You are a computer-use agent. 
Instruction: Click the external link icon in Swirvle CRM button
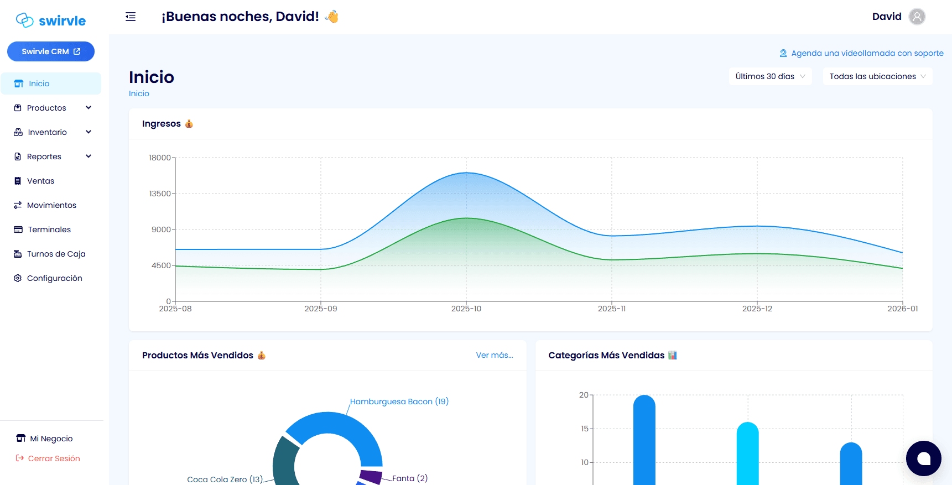pos(77,51)
